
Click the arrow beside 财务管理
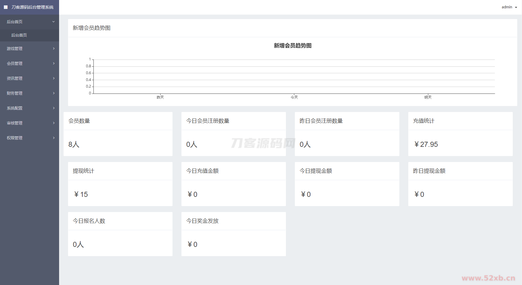point(54,93)
